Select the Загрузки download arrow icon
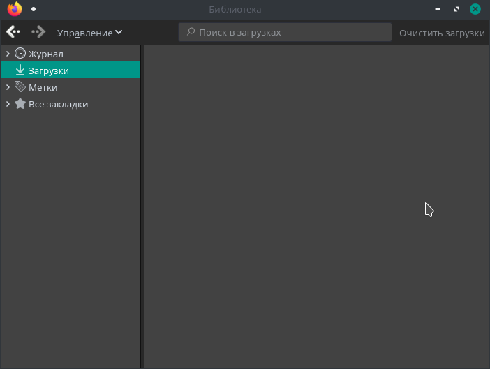The height and width of the screenshot is (369, 490). pyautogui.click(x=20, y=70)
